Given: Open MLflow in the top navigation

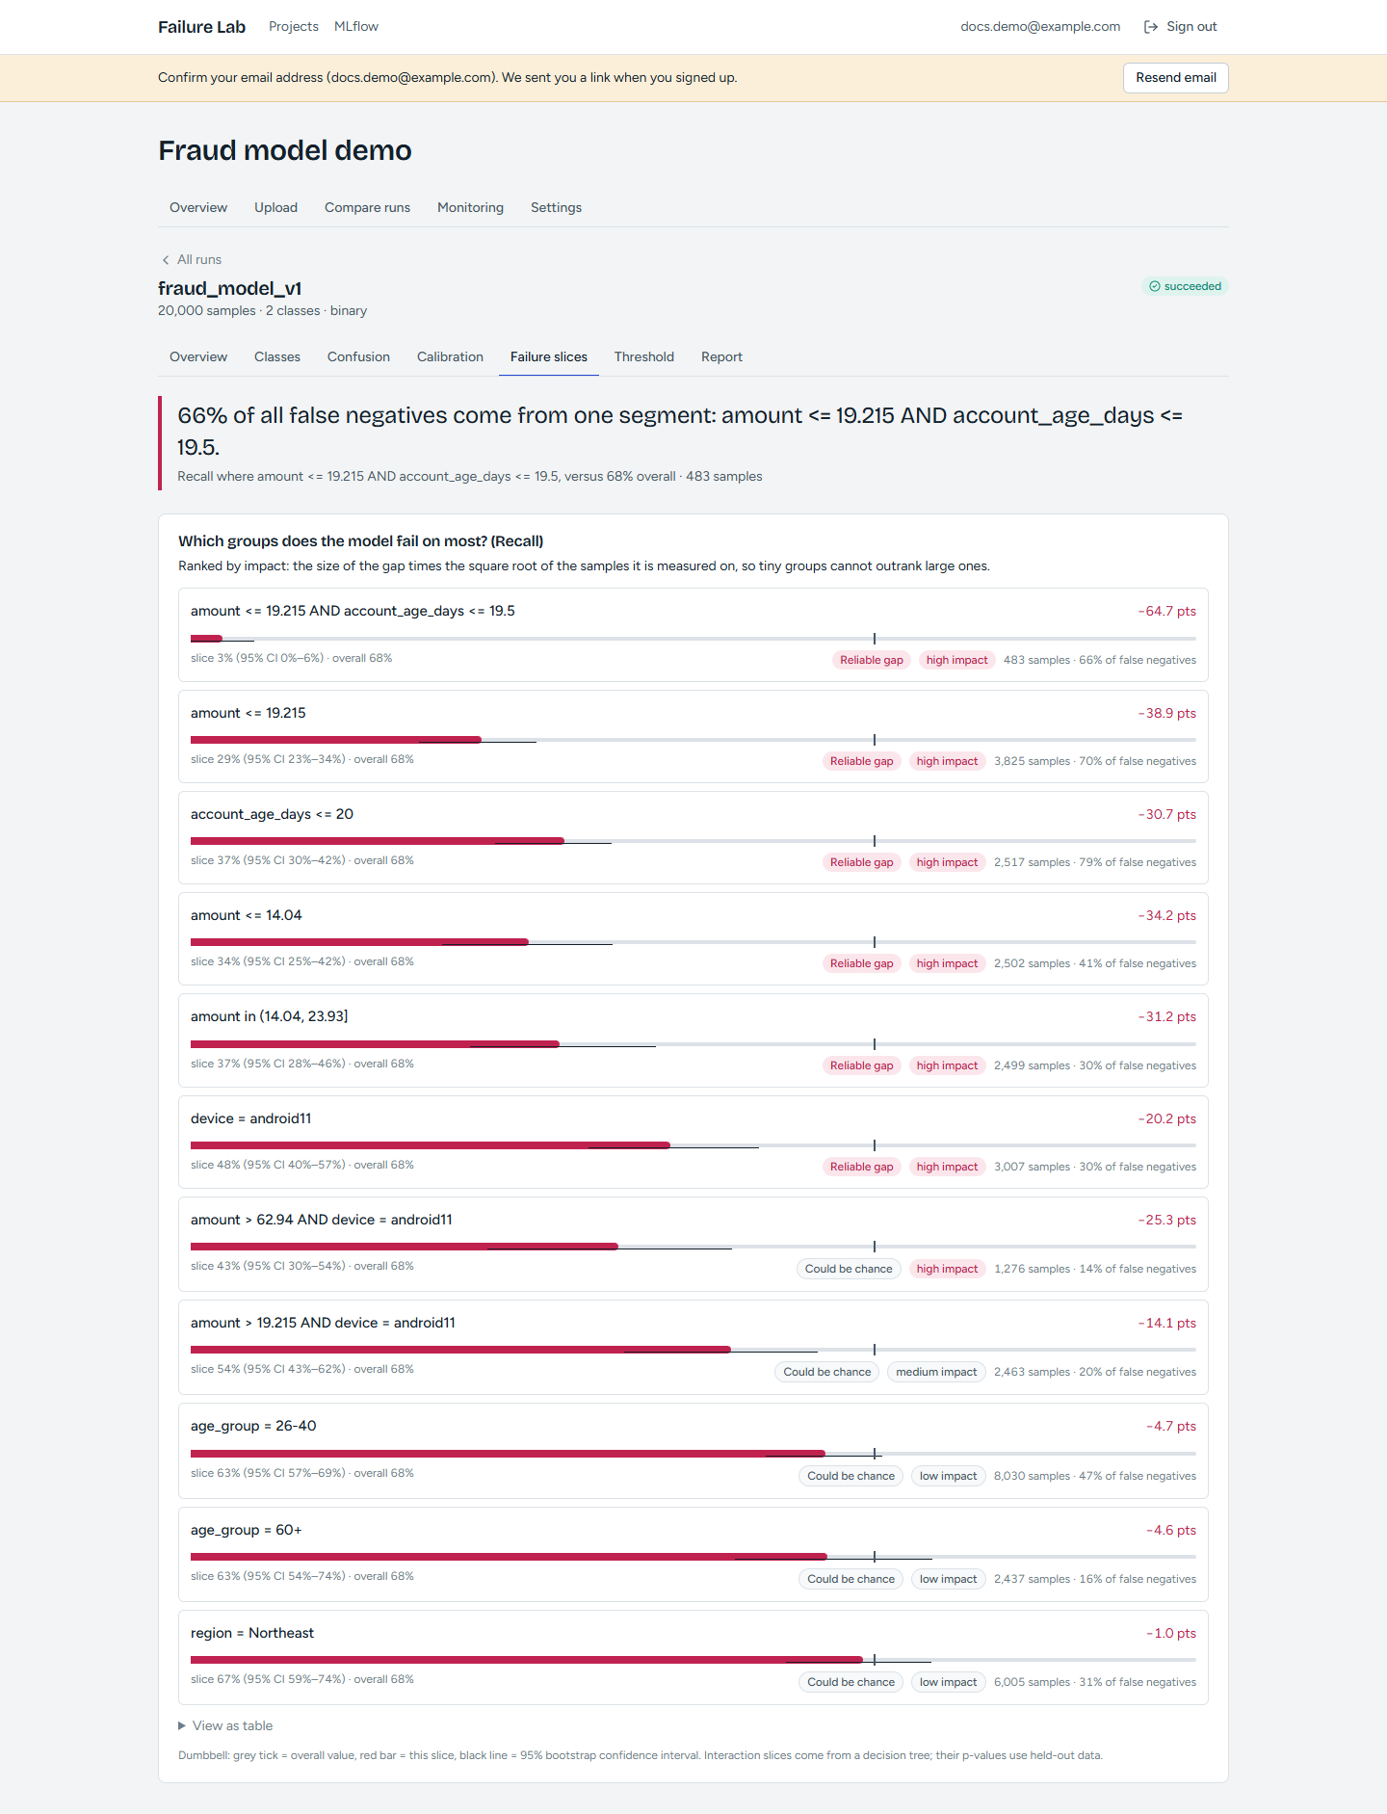Looking at the screenshot, I should pos(356,27).
